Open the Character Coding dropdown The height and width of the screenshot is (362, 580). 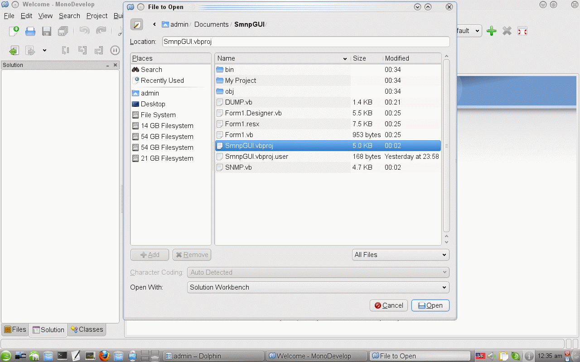(318, 272)
